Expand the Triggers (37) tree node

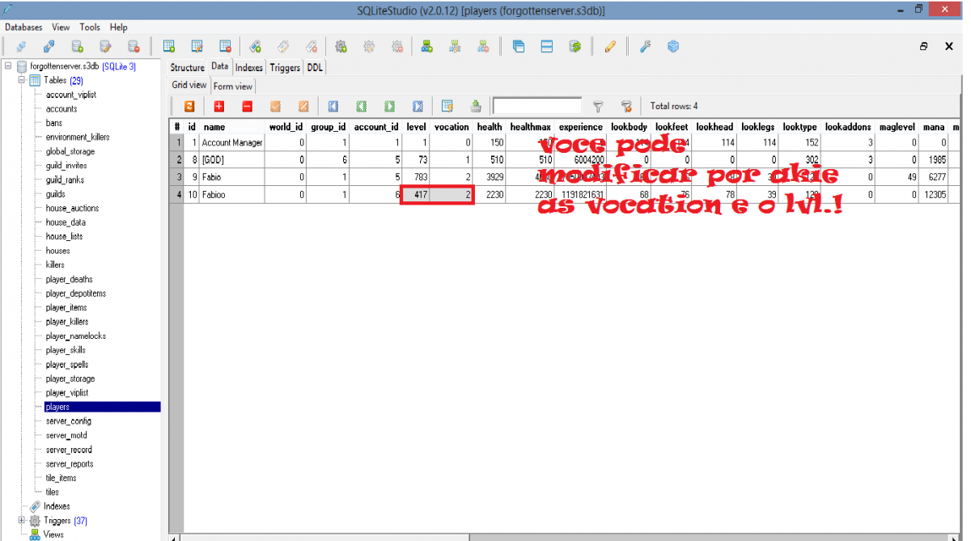23,520
